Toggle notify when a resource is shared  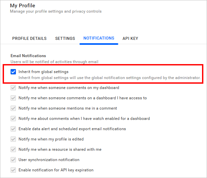pyautogui.click(x=13, y=149)
